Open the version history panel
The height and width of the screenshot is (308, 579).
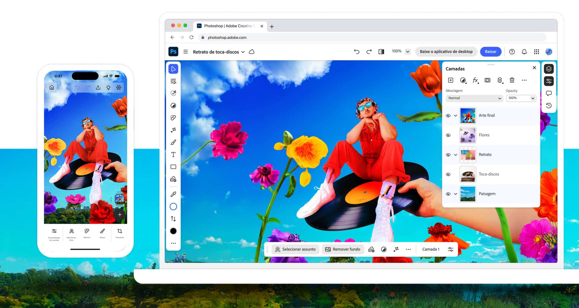549,106
